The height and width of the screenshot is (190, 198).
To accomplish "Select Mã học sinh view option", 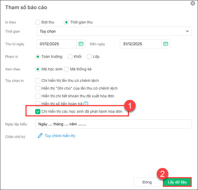I will pyautogui.click(x=38, y=69).
